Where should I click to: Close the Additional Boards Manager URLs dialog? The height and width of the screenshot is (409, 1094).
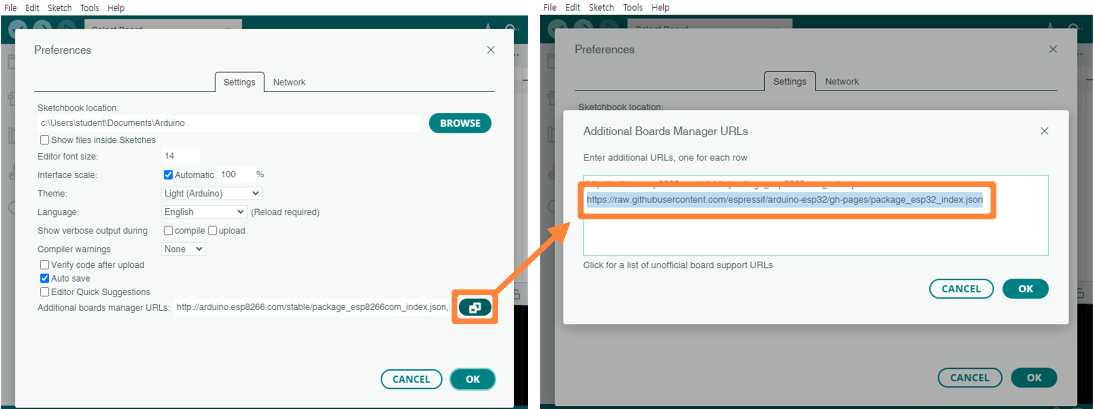pos(1044,131)
